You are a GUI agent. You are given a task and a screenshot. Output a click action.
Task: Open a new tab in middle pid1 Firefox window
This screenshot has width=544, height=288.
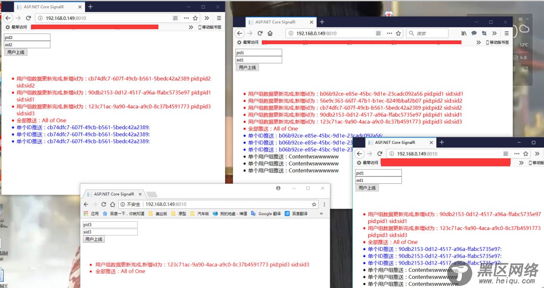pyautogui.click(x=322, y=22)
